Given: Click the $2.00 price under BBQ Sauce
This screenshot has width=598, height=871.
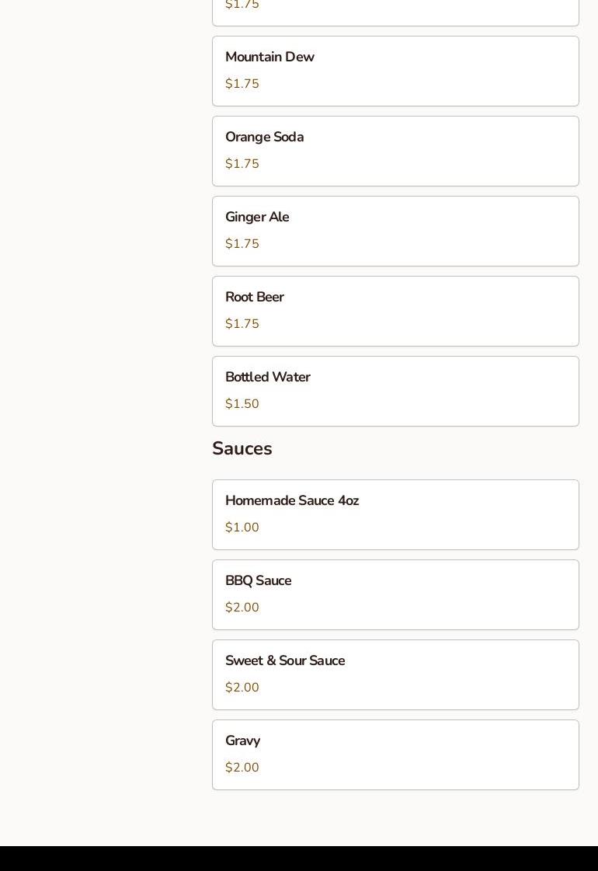Looking at the screenshot, I should pyautogui.click(x=242, y=608).
